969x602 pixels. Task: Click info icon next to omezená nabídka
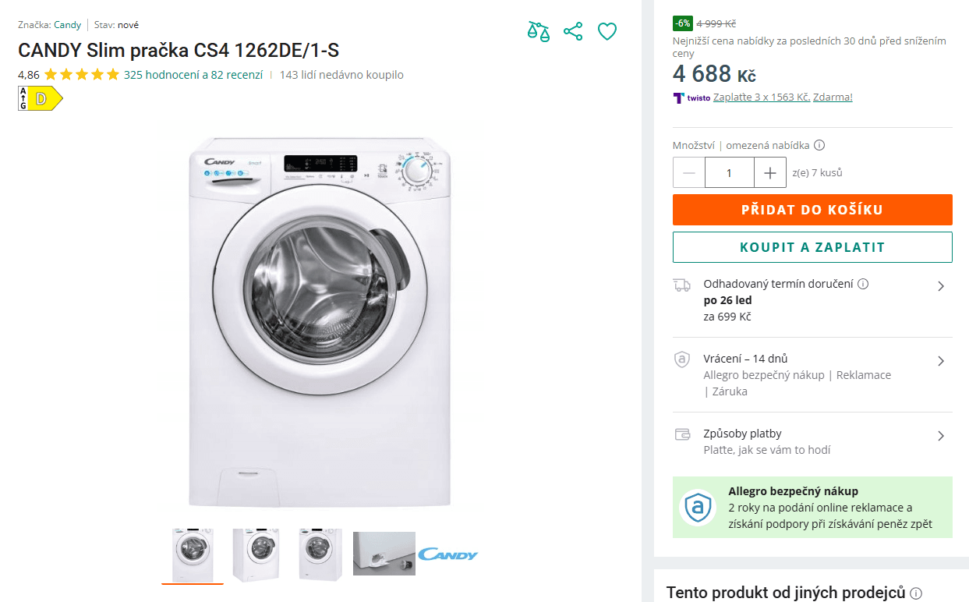point(819,145)
